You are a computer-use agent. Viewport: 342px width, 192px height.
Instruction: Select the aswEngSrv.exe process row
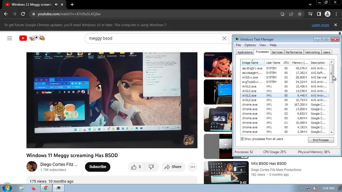coord(285,68)
